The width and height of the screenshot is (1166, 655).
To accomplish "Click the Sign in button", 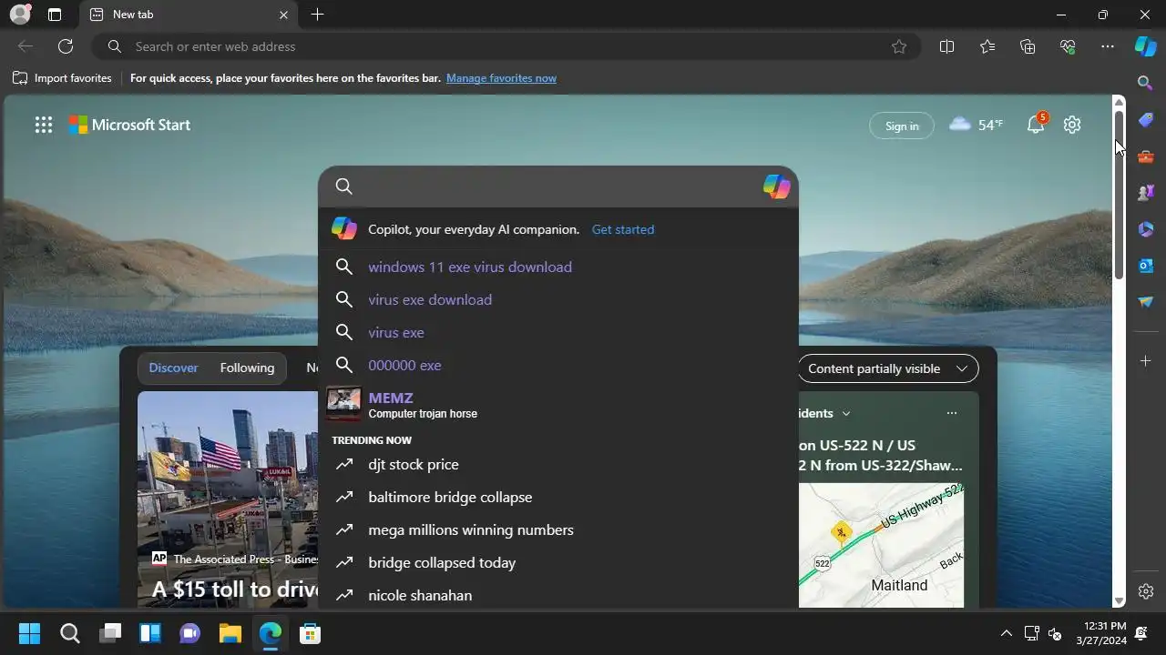I will 902,126.
